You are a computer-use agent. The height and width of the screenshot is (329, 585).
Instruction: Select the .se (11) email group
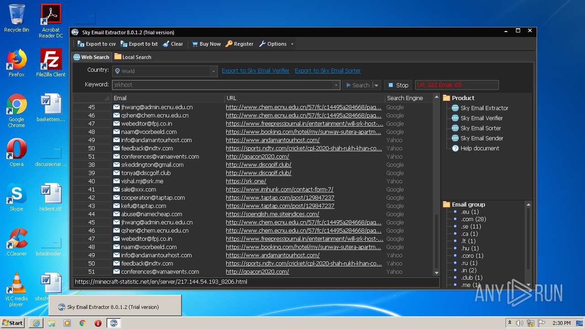tap(471, 227)
